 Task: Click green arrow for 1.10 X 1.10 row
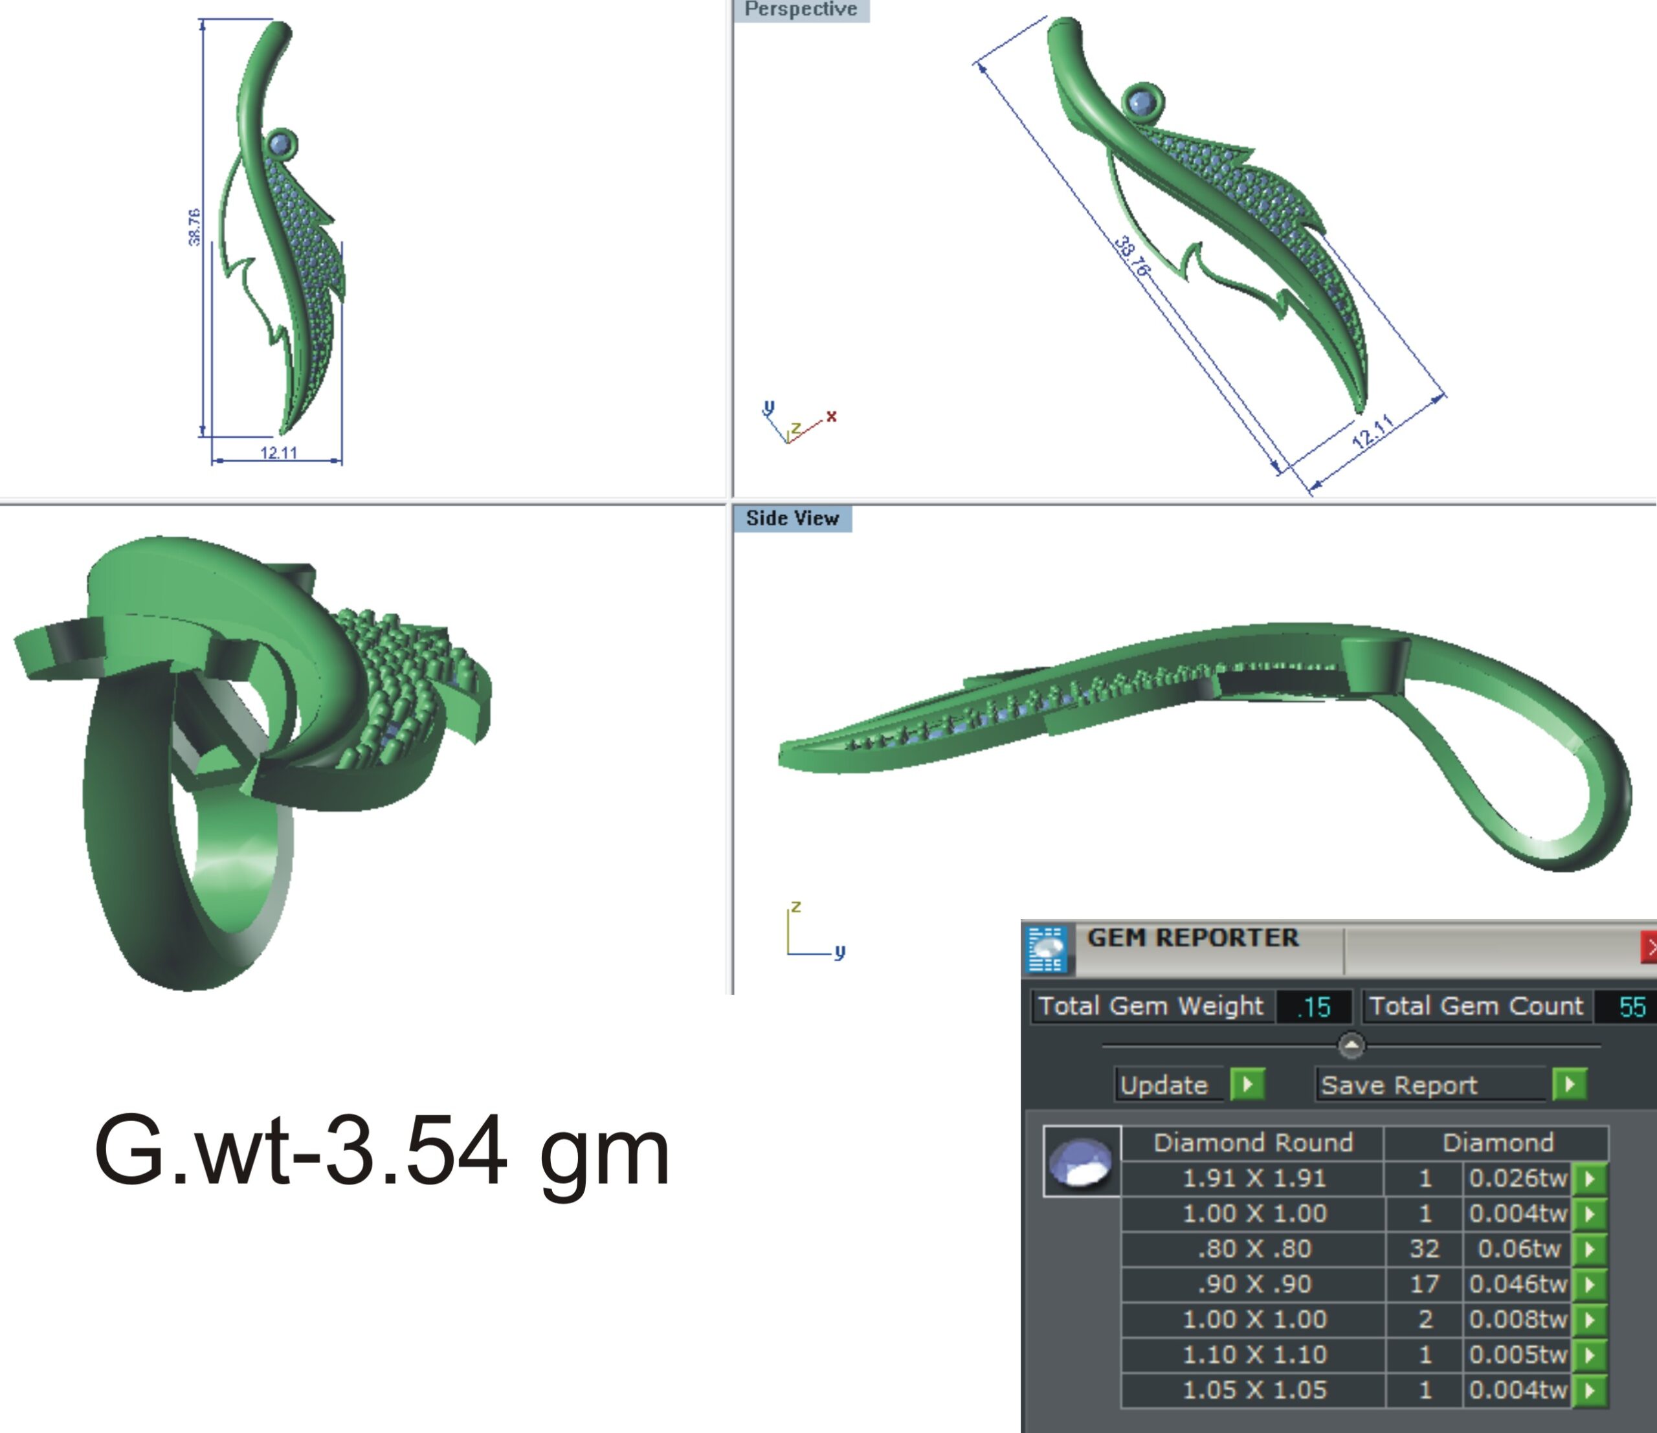[x=1590, y=1355]
